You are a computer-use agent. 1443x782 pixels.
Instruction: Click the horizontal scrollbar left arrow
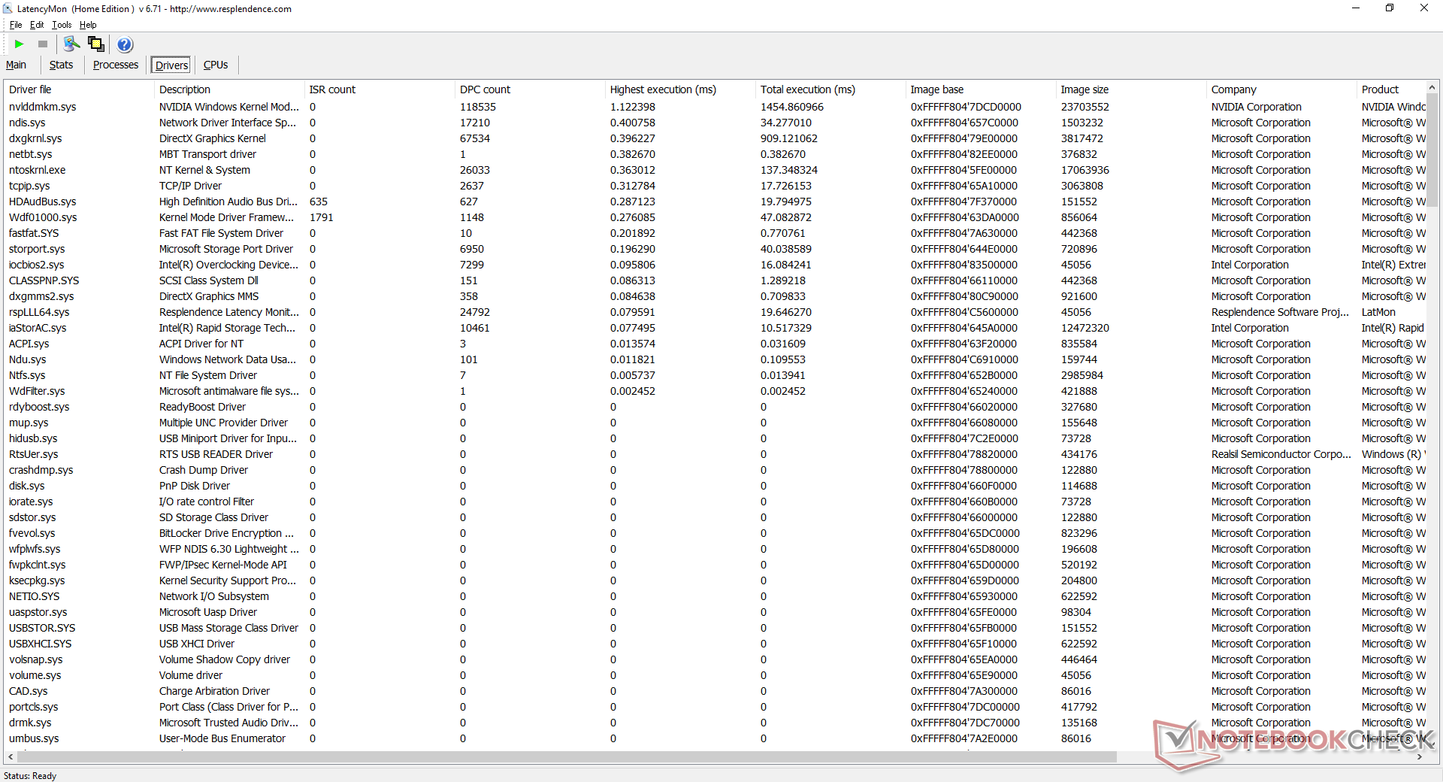tap(10, 757)
